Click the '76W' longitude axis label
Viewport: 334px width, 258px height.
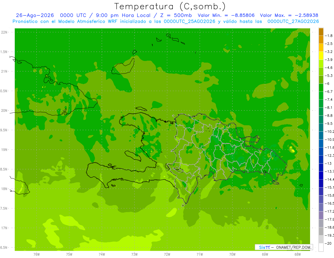coord(36,254)
